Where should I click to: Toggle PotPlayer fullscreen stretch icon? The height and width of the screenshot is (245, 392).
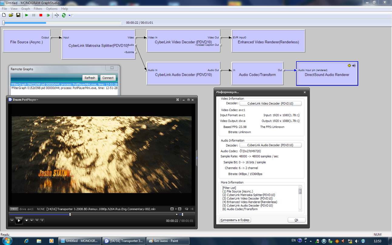click(178, 99)
